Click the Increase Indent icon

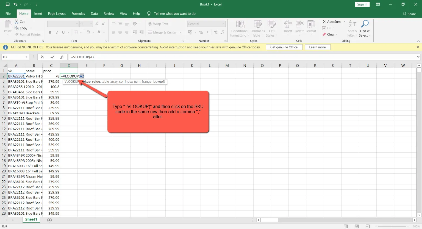[x=141, y=32]
